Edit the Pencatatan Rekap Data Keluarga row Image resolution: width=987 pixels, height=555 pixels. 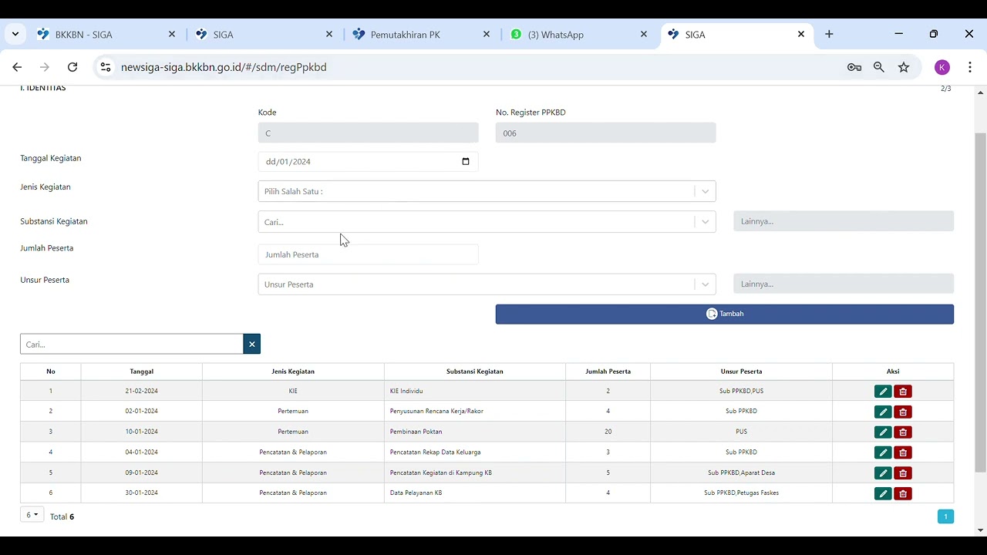(883, 452)
